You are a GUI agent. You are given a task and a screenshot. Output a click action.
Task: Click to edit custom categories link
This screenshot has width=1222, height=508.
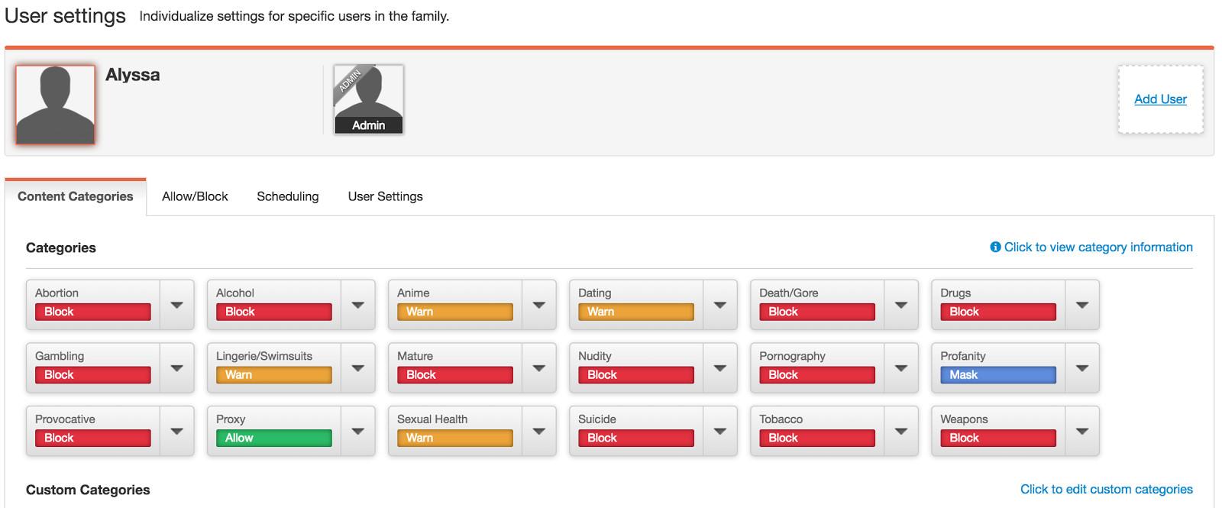click(1106, 489)
